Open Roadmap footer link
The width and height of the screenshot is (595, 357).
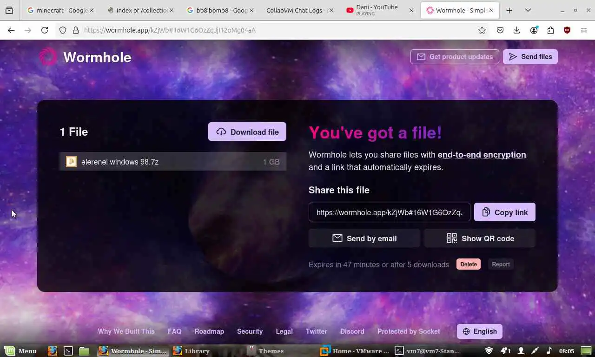pos(209,331)
